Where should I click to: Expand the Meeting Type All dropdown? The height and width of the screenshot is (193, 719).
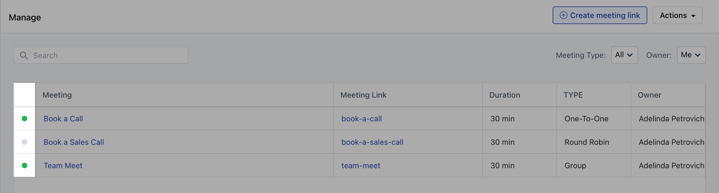tap(624, 55)
